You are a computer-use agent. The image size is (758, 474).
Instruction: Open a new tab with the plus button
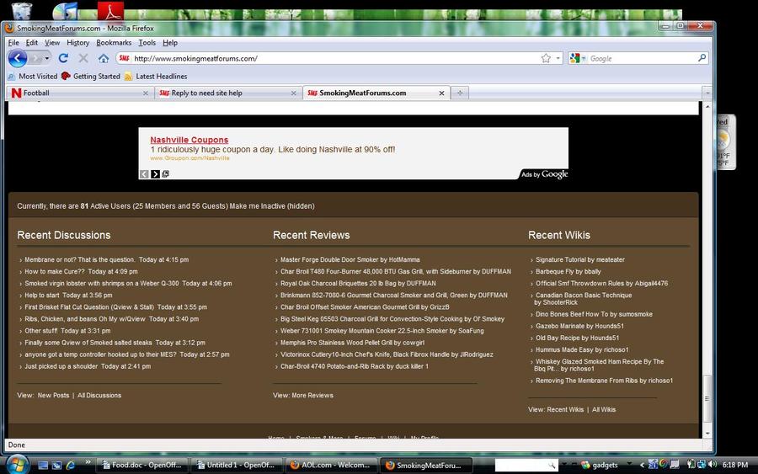click(x=460, y=93)
